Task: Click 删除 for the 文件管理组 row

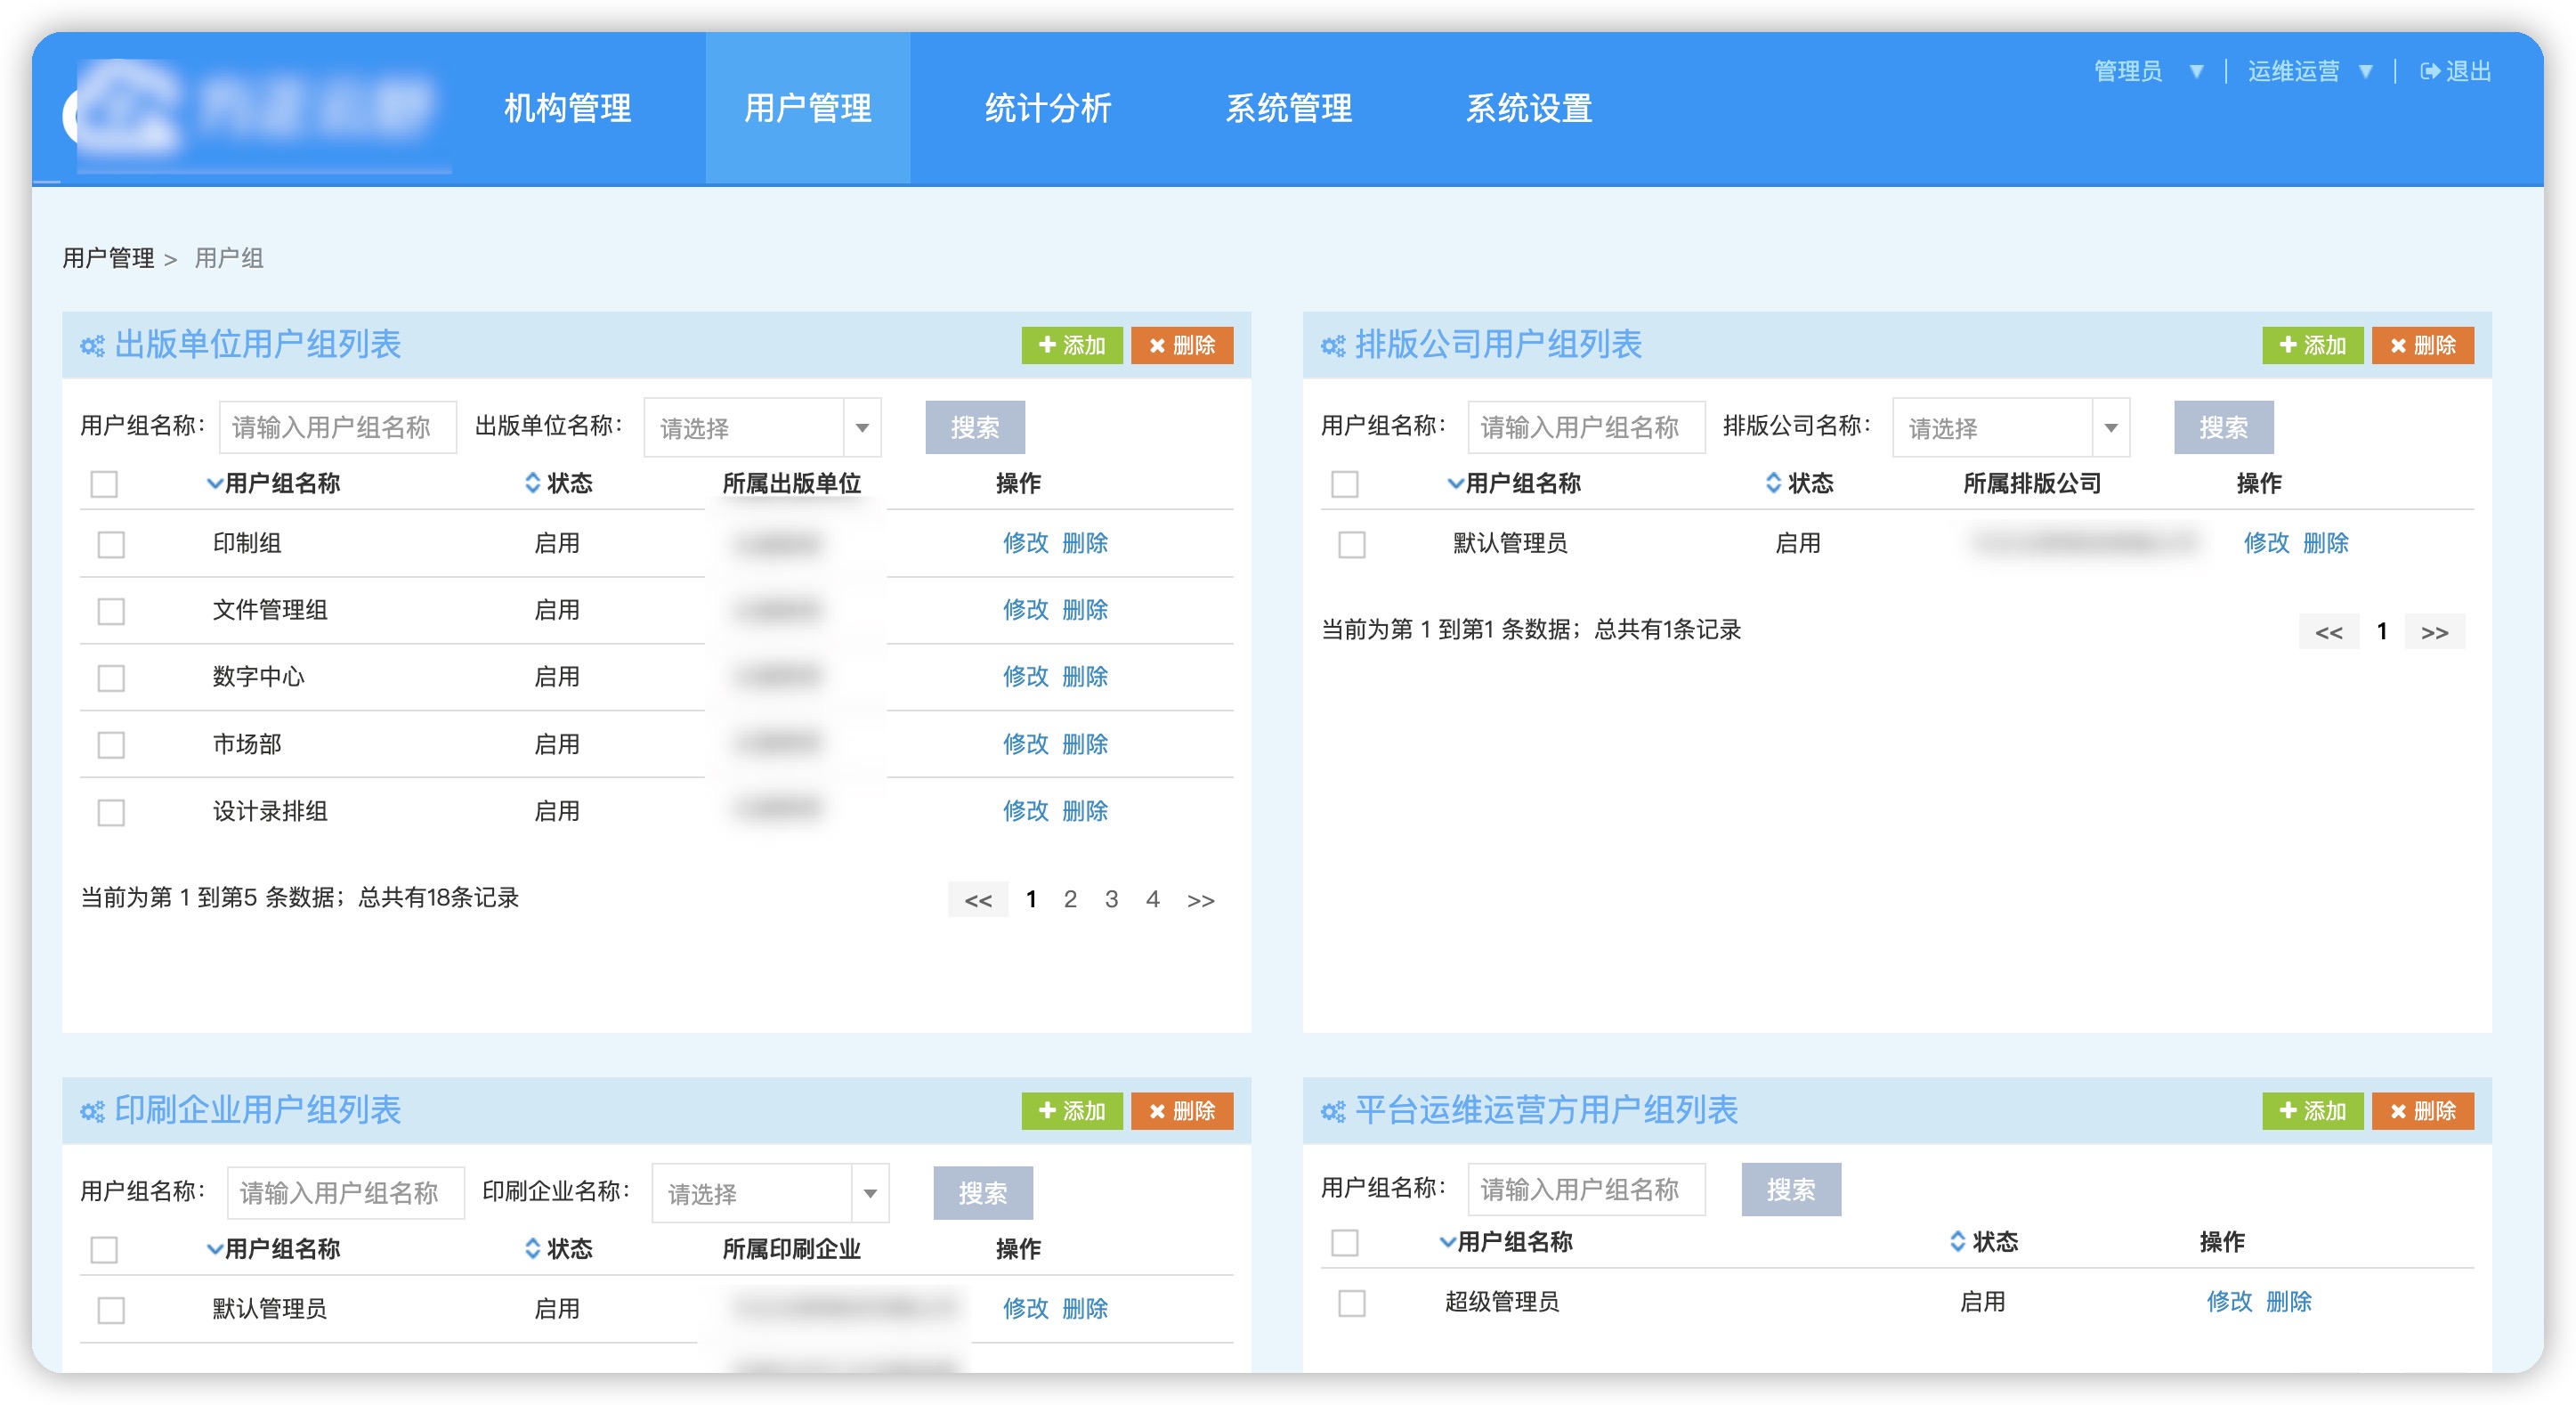Action: 1085,611
